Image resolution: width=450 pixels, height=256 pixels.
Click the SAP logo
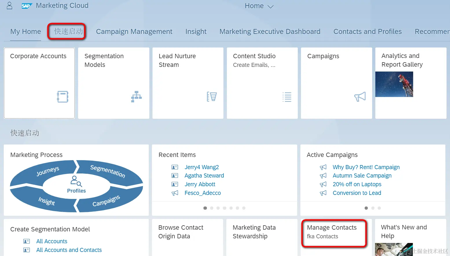pyautogui.click(x=27, y=6)
